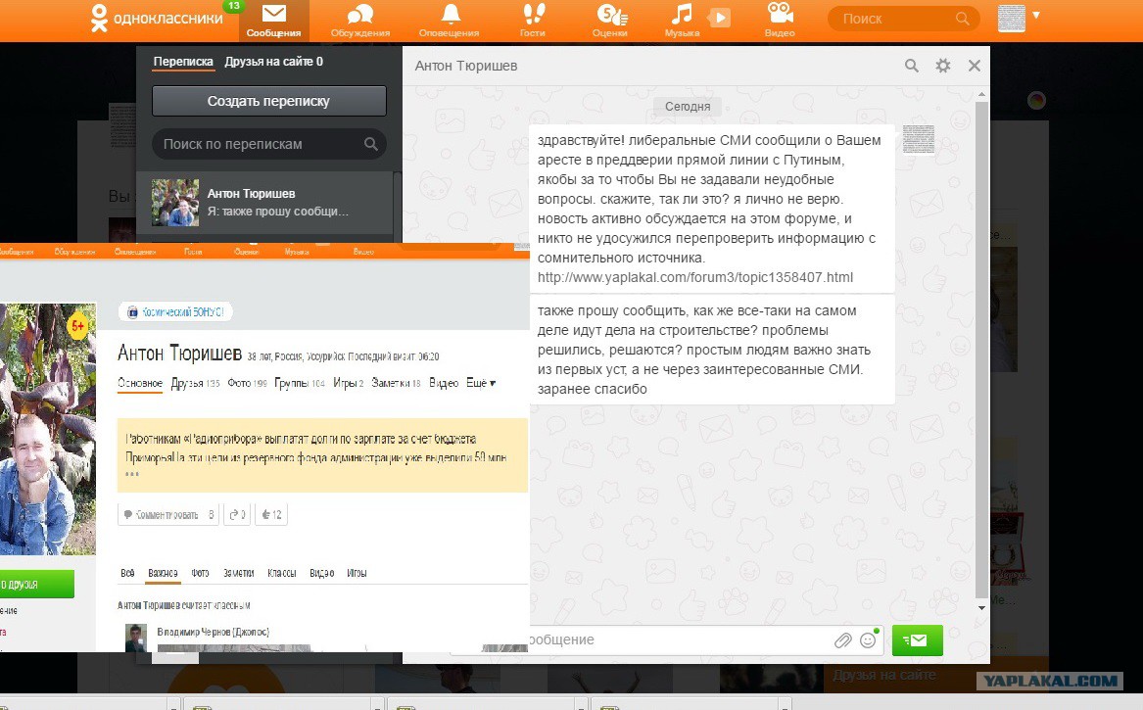
Task: Switch to Друзья на сайте 0 tab
Action: (273, 62)
